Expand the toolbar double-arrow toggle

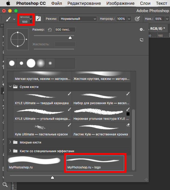(2, 26)
